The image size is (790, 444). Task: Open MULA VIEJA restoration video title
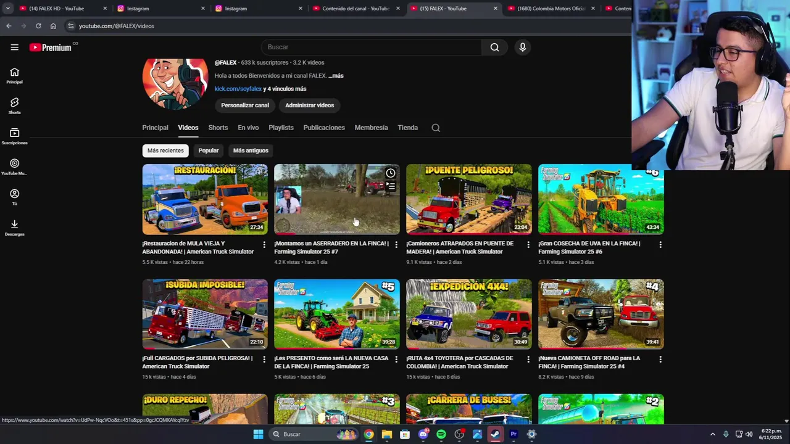coord(198,247)
